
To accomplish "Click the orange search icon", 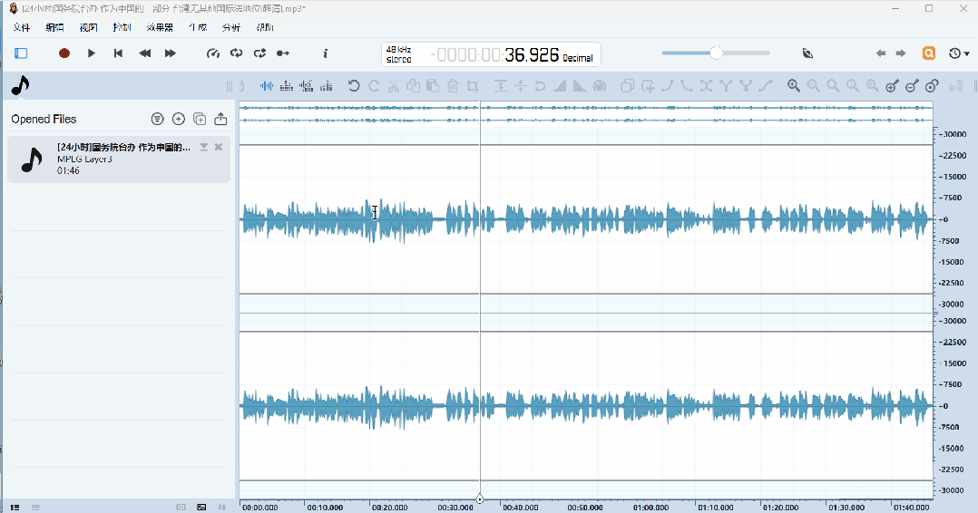I will click(x=929, y=53).
